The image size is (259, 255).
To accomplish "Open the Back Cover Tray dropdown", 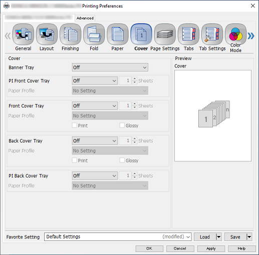I will (95, 140).
